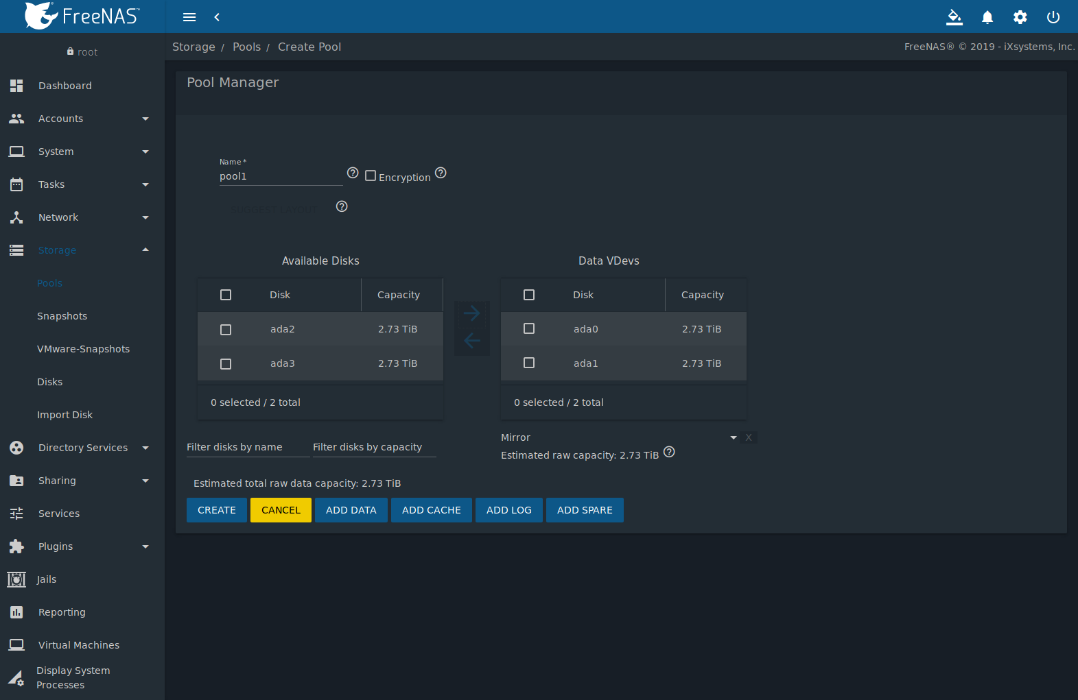Screen dimensions: 1078x700
Task: Remove the Mirror vdev with X button
Action: [749, 437]
